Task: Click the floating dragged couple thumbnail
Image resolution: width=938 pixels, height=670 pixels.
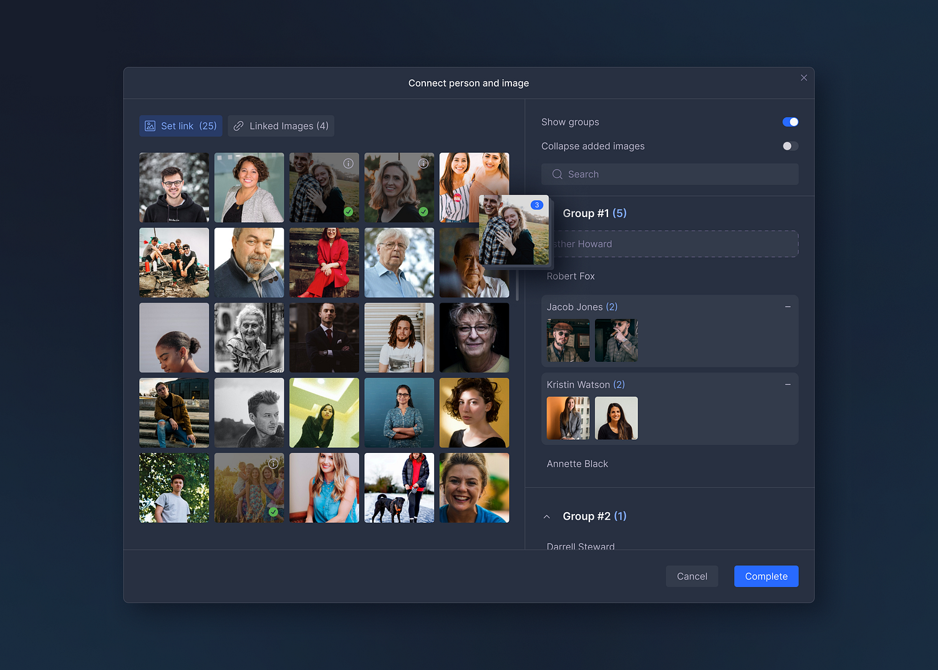Action: coord(514,230)
